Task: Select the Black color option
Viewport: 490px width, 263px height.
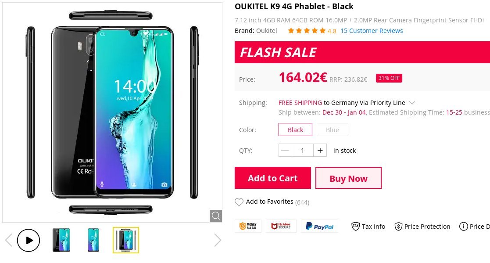Action: click(295, 130)
